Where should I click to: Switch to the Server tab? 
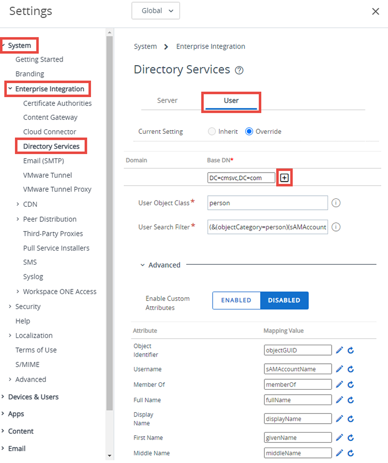(x=168, y=100)
